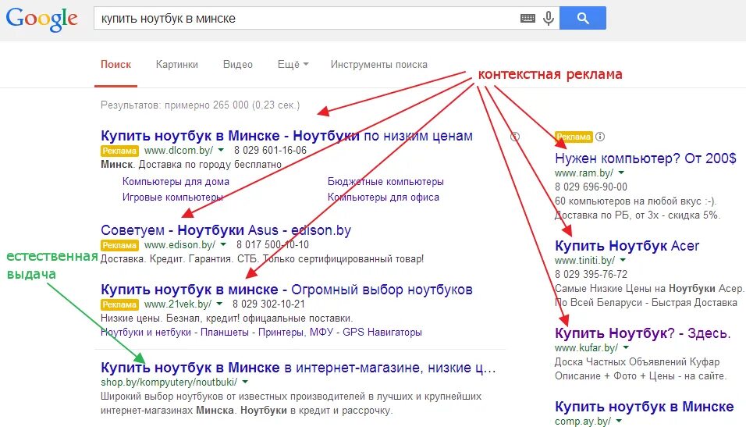
Task: Open right ad "Купить Ноутбук? - Здесь."
Action: pos(642,333)
